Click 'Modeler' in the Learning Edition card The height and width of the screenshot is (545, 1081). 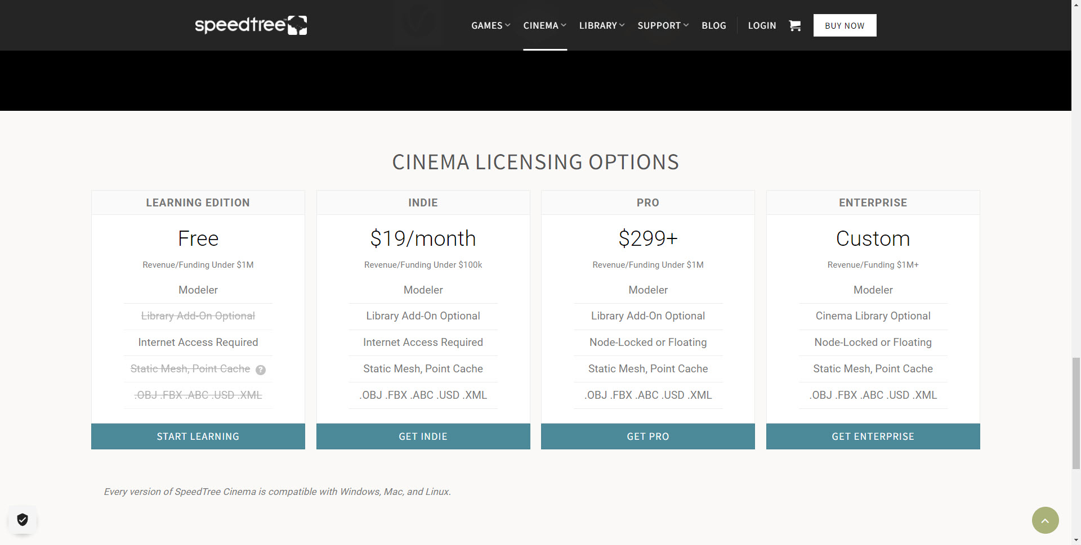[x=198, y=290]
